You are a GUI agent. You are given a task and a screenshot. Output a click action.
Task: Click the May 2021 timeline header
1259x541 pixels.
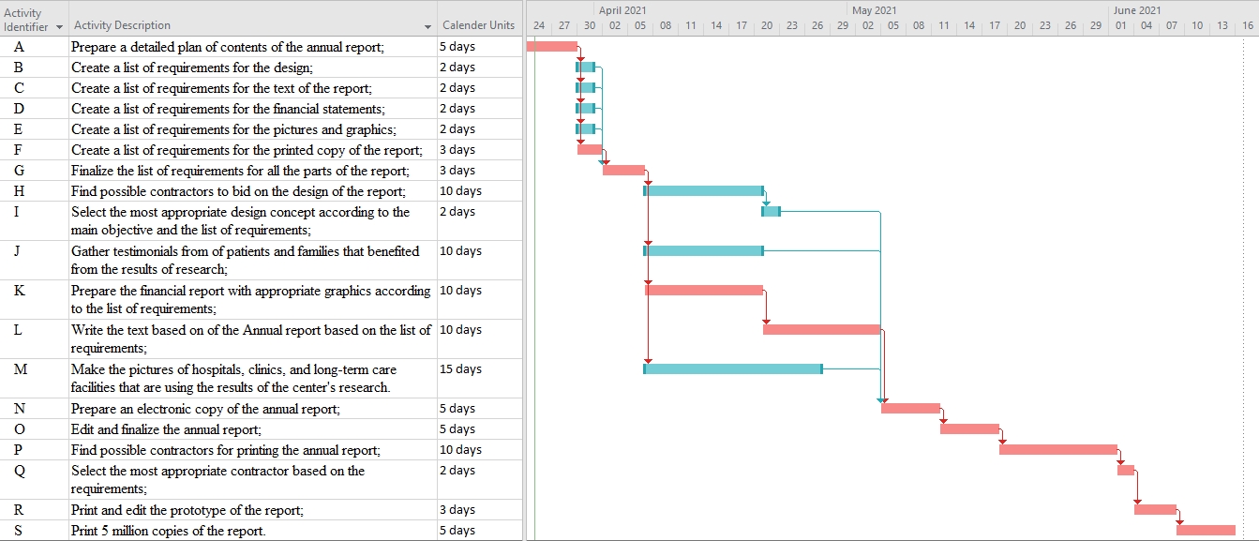click(x=874, y=10)
